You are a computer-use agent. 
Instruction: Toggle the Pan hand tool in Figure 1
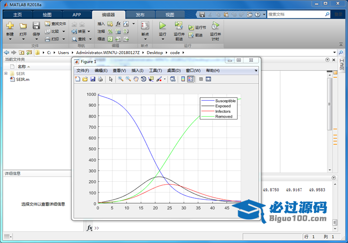click(x=136, y=79)
